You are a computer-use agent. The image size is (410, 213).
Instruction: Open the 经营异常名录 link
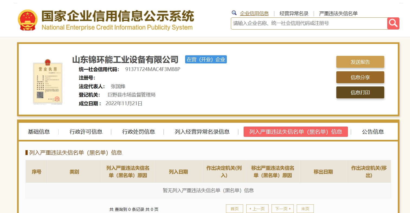pos(294,13)
